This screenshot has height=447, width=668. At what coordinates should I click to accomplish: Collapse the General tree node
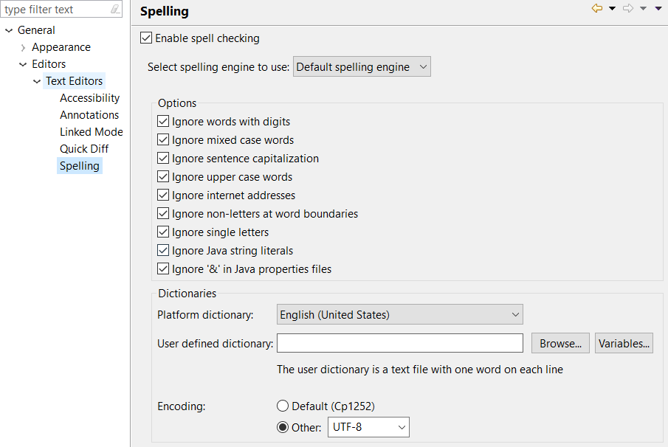tap(9, 30)
